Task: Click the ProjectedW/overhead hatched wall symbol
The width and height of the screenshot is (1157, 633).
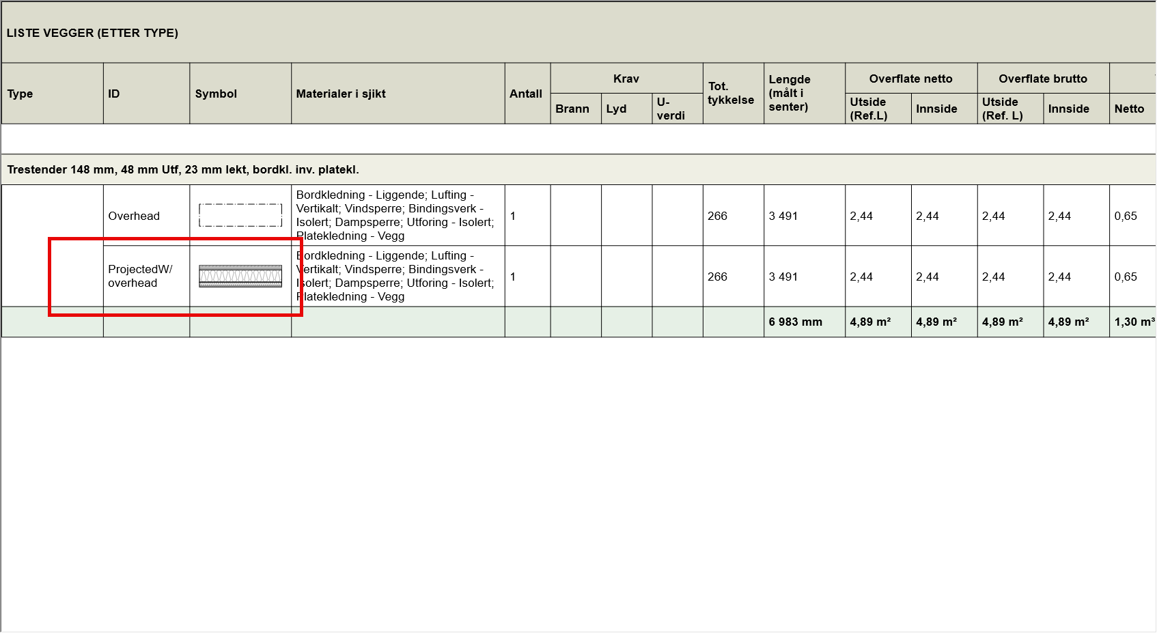Action: 240,277
